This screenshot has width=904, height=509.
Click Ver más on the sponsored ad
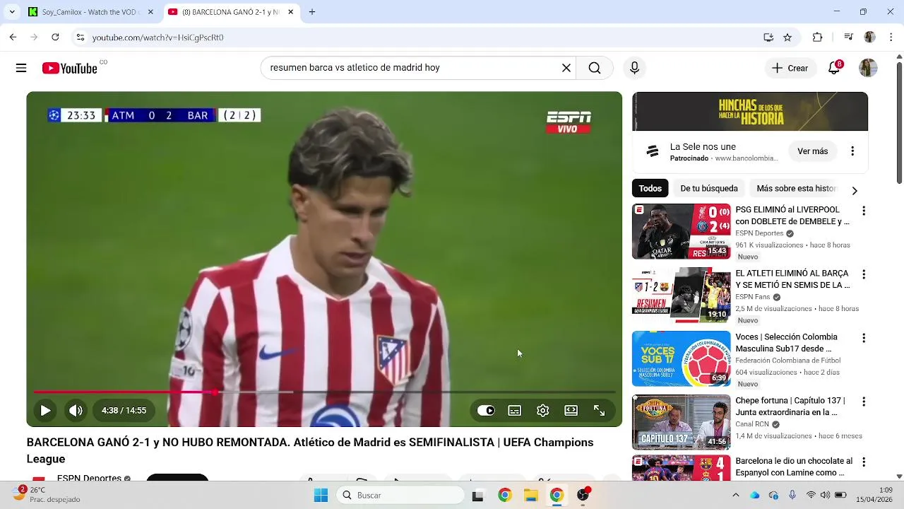click(x=812, y=151)
